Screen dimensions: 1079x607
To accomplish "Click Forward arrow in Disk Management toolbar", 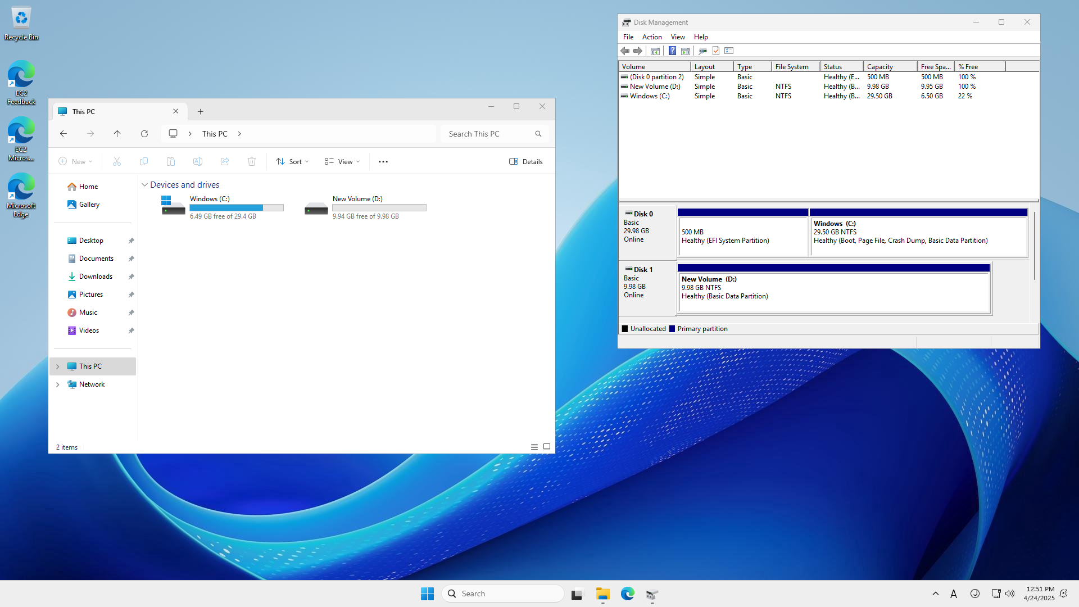I will tap(638, 51).
